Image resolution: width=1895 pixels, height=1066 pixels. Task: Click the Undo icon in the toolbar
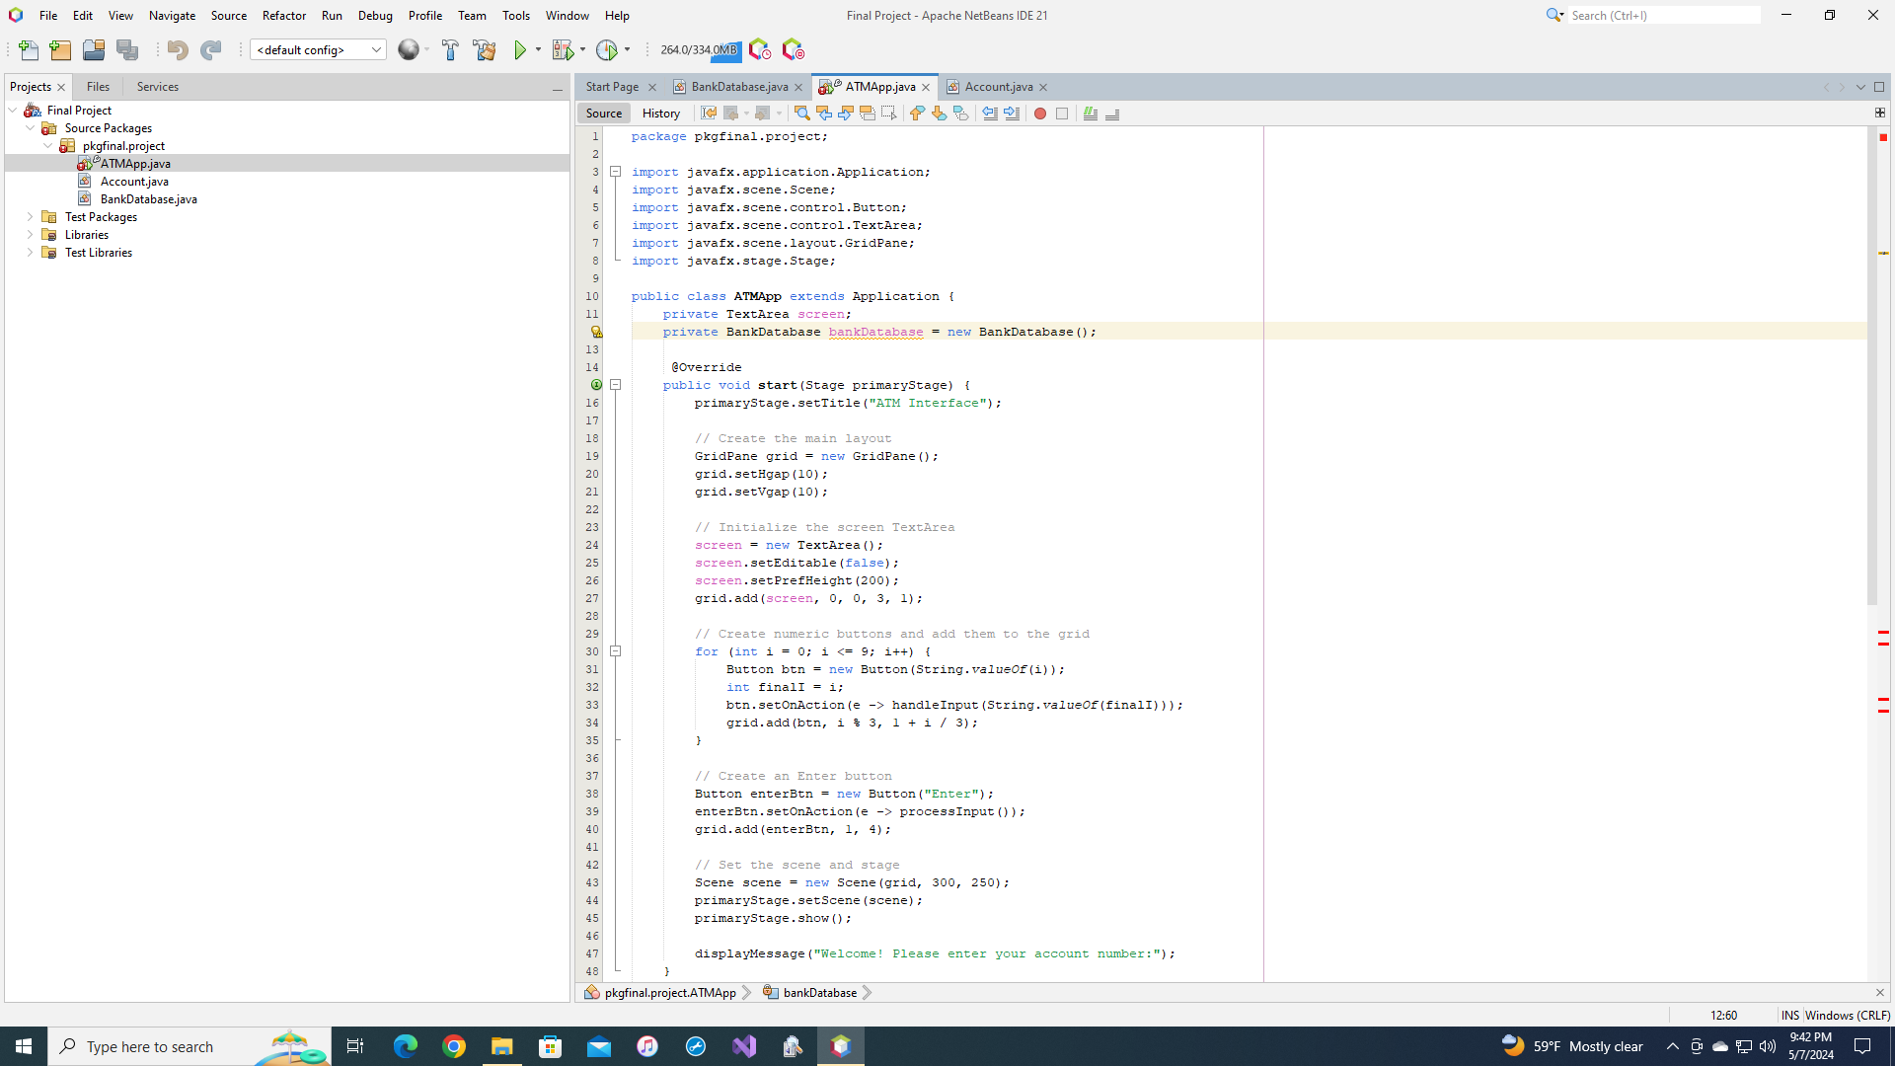click(x=177, y=49)
